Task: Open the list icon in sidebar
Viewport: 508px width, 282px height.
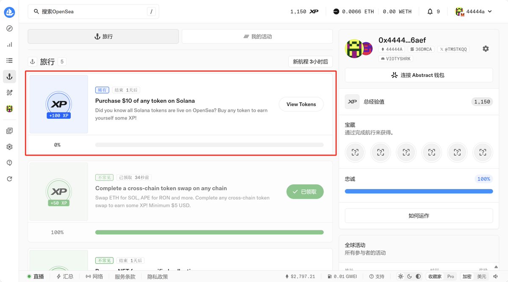Action: point(9,60)
